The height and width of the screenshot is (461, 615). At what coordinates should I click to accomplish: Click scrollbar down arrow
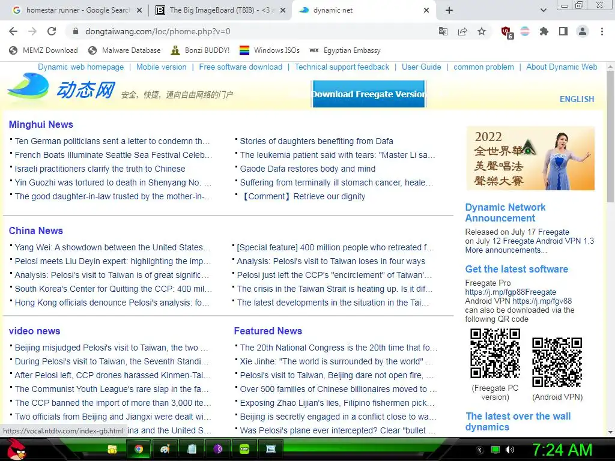(x=610, y=432)
